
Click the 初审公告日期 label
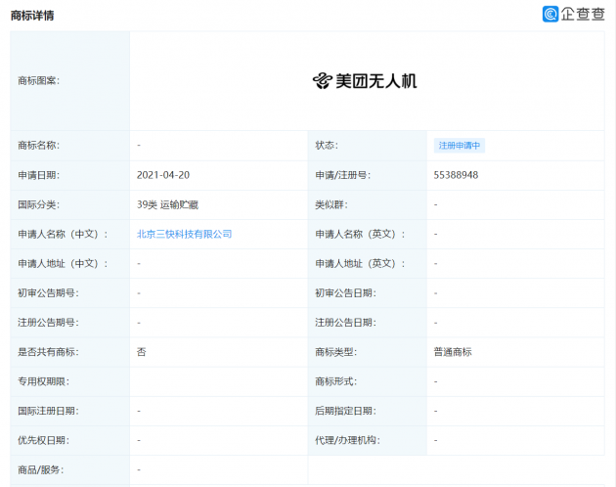tap(345, 293)
